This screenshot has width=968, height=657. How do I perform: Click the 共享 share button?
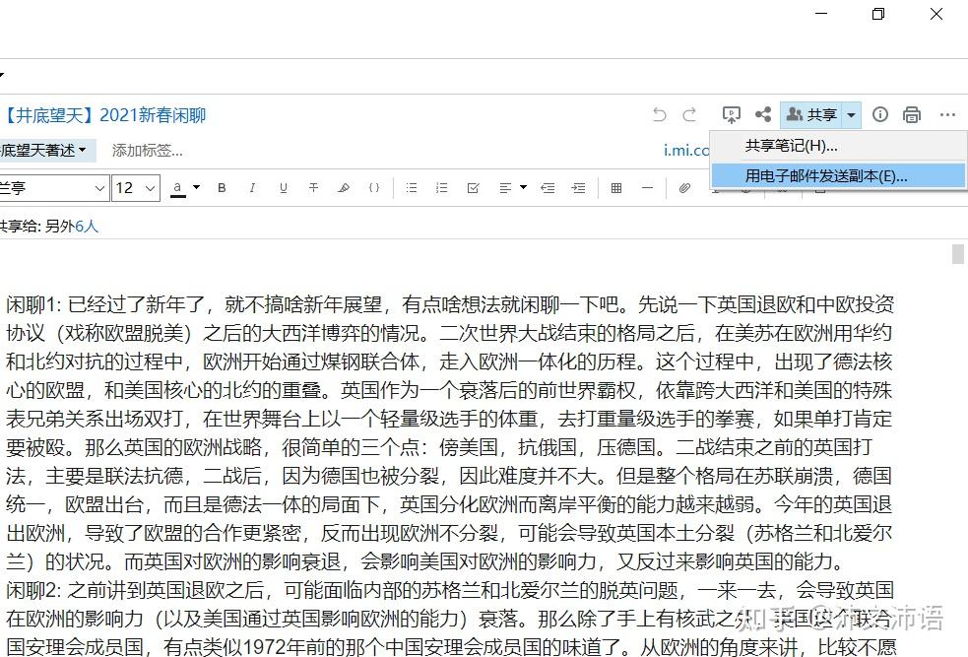(811, 115)
